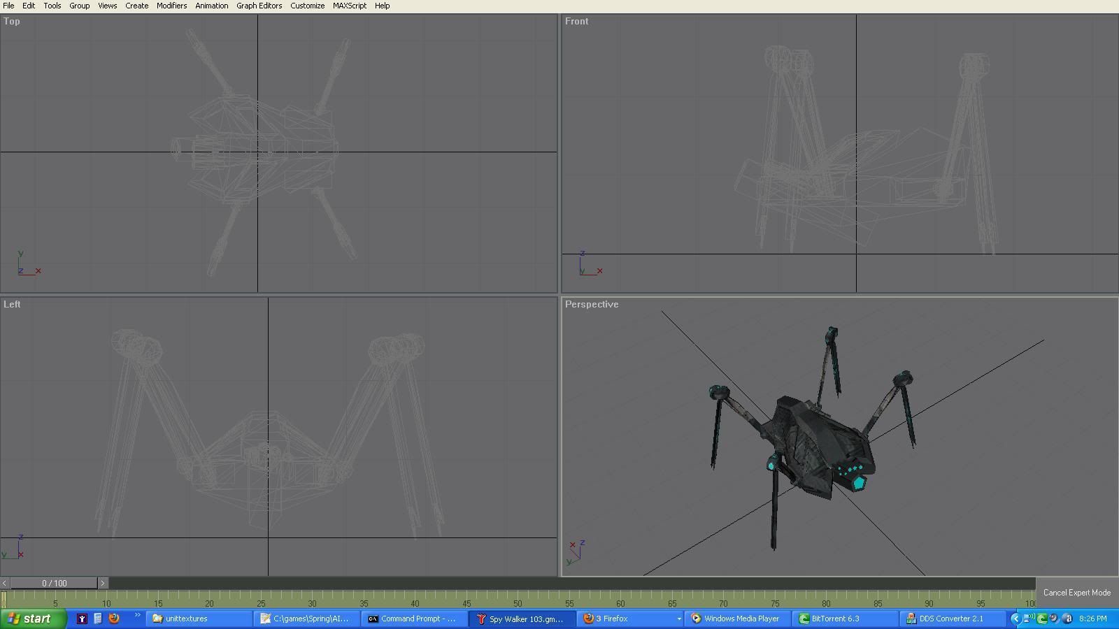The height and width of the screenshot is (629, 1119).
Task: Click the Perspective viewport label
Action: (592, 305)
